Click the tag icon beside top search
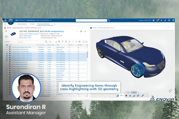This screenshot has width=179, height=119. click(x=109, y=20)
